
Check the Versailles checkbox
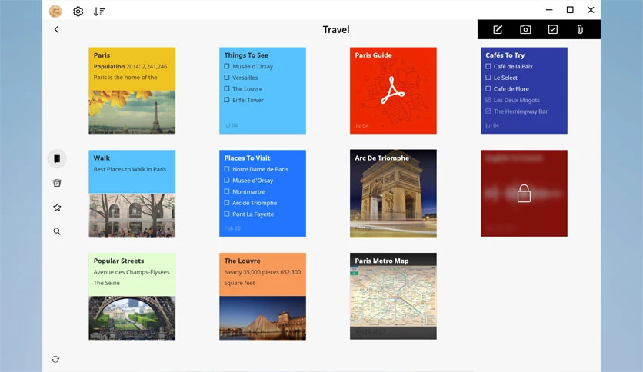coord(227,78)
